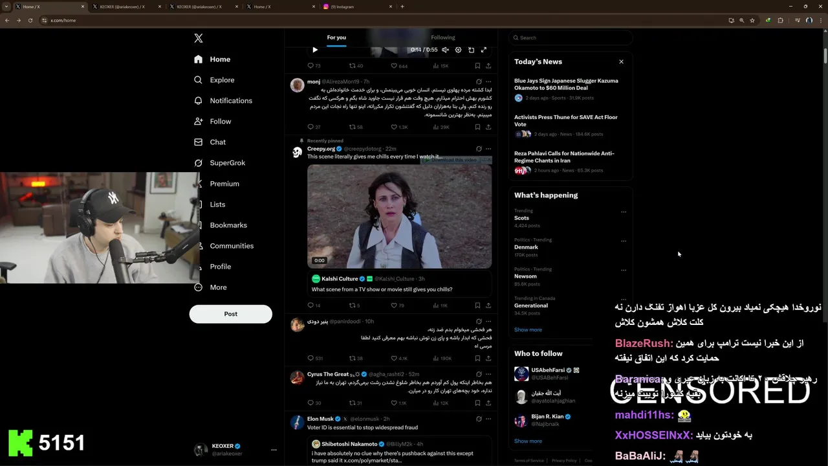The image size is (828, 466).
Task: Show more trends under What's happening
Action: pos(528,329)
